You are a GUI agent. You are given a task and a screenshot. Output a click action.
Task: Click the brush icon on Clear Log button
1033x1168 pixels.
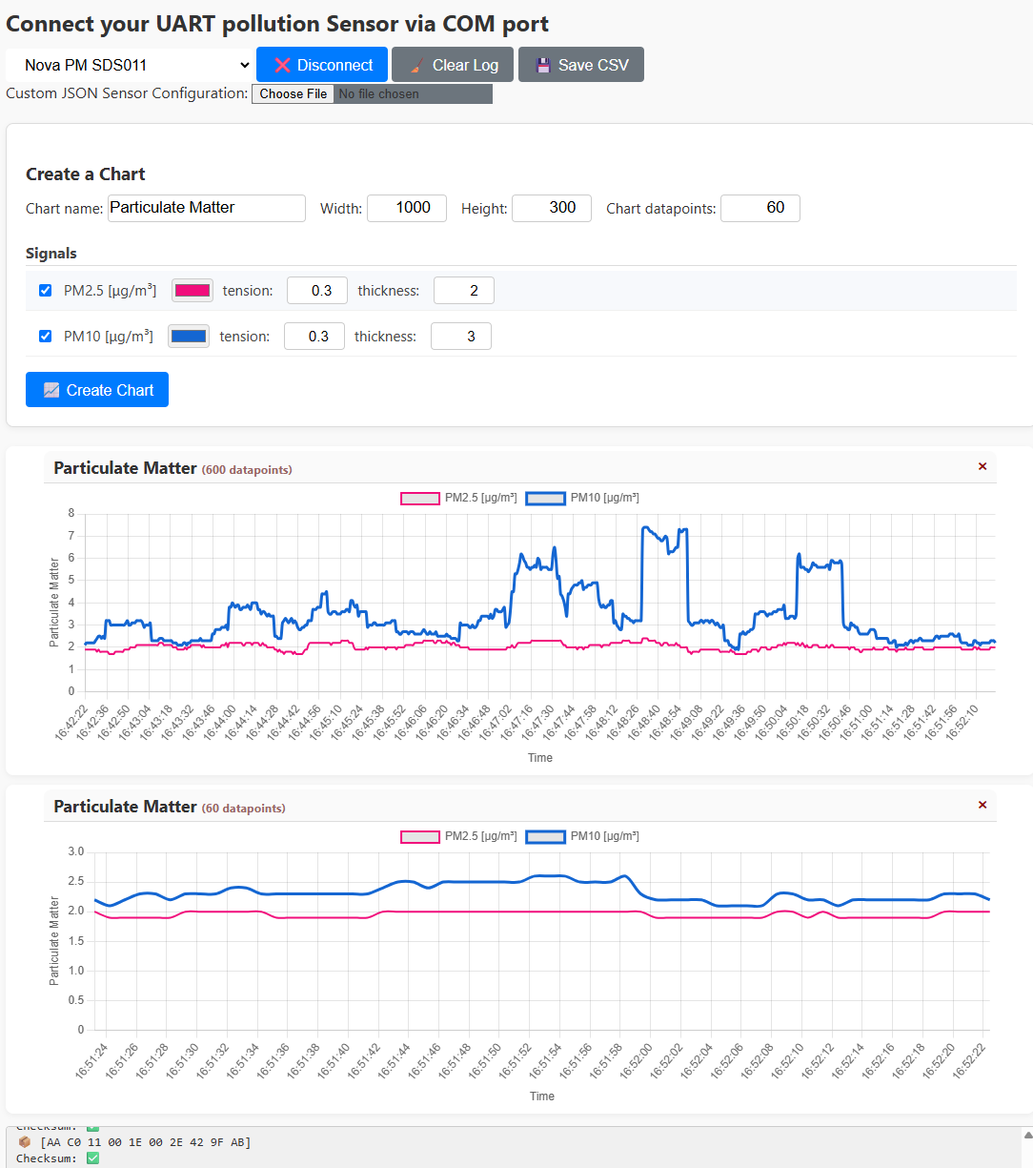415,64
